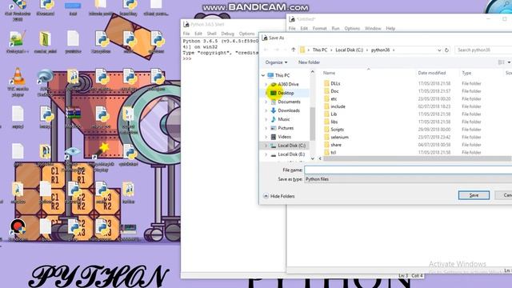Image resolution: width=512 pixels, height=288 pixels.
Task: Expand the Local Disk (E:) tree node
Action: 266,154
